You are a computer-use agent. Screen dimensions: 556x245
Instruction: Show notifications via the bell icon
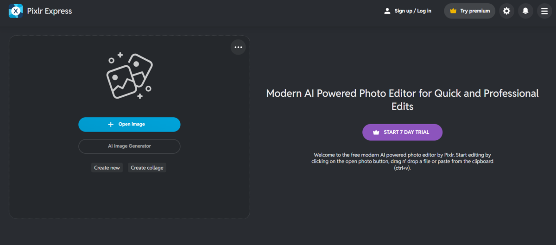[525, 11]
